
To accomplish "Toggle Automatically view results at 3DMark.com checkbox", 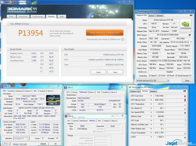I will click(x=123, y=39).
